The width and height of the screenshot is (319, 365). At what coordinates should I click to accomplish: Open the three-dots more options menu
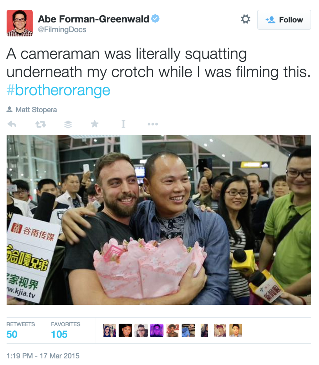point(153,124)
